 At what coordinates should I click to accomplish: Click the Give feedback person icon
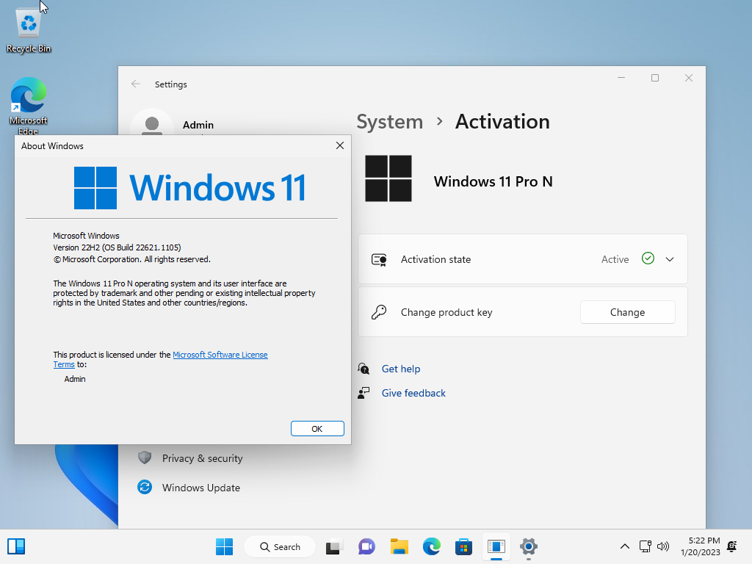[x=364, y=394]
